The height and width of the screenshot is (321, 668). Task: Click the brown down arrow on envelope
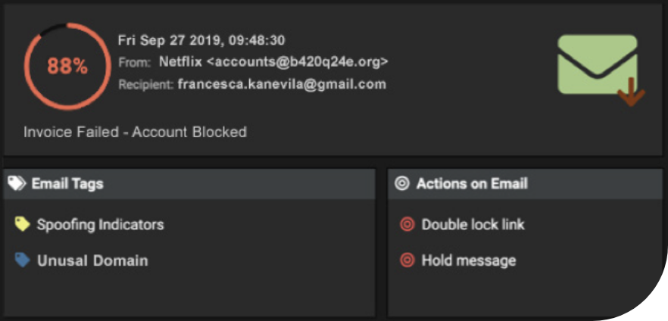(631, 92)
